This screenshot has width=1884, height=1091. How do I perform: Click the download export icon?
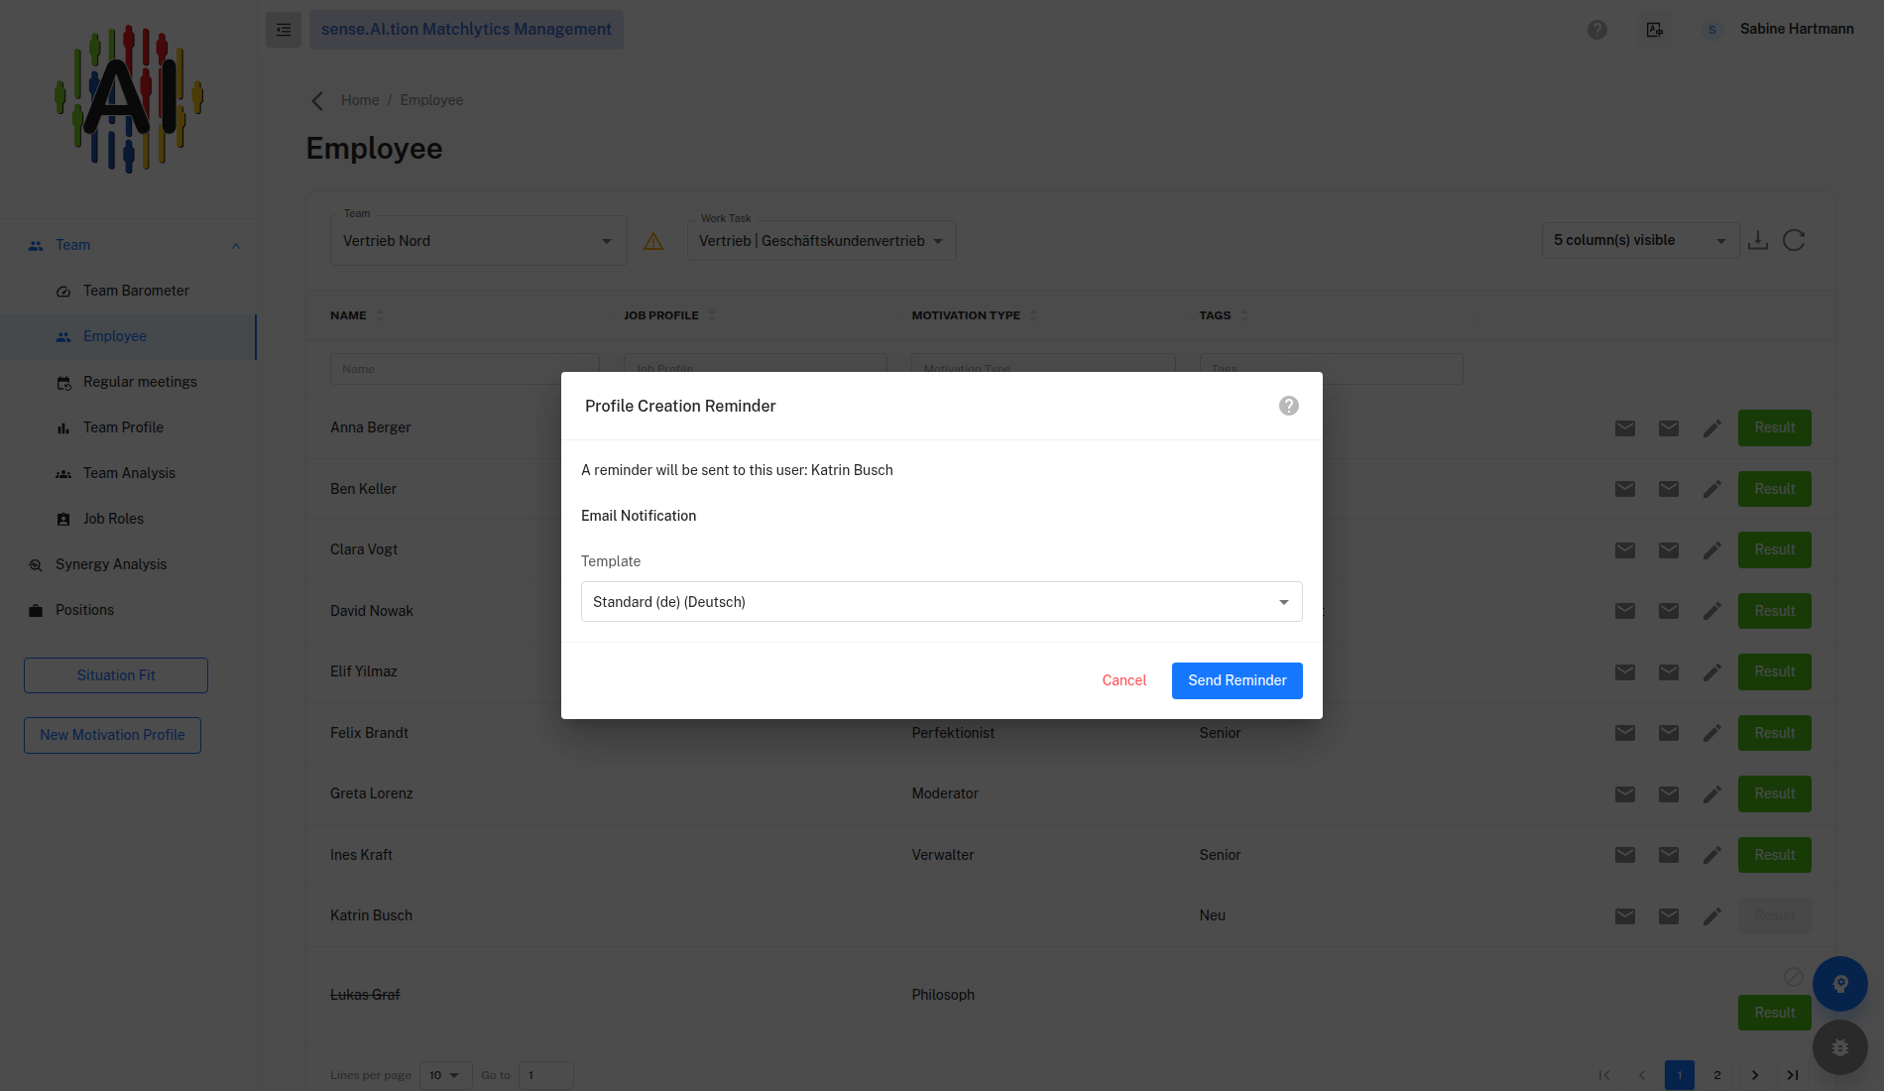[x=1758, y=240]
